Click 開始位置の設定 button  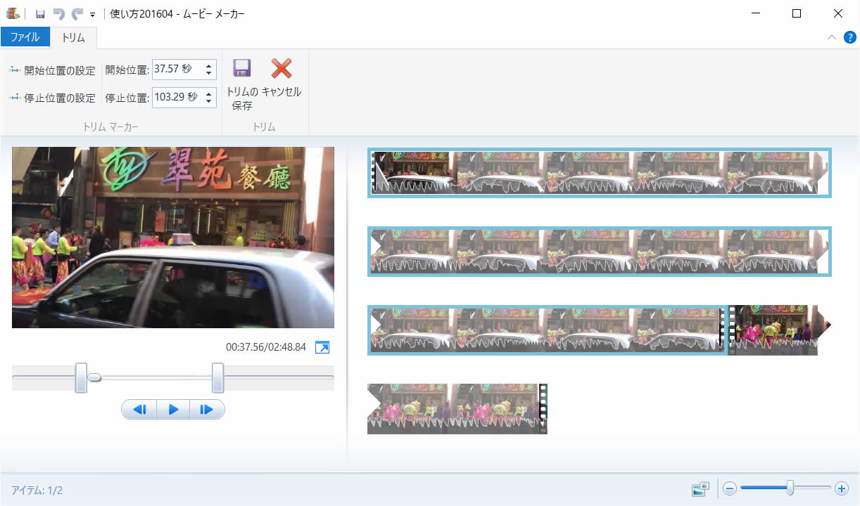[x=53, y=70]
